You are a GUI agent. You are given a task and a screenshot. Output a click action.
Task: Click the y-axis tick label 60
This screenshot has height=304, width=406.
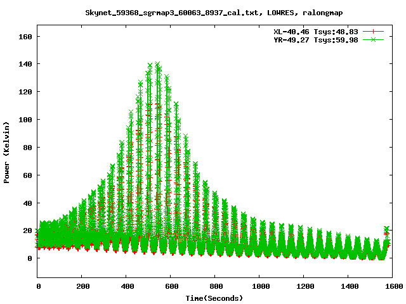tap(27, 175)
